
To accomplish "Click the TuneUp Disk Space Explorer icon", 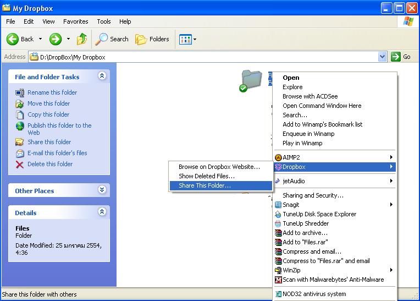I will [278, 214].
